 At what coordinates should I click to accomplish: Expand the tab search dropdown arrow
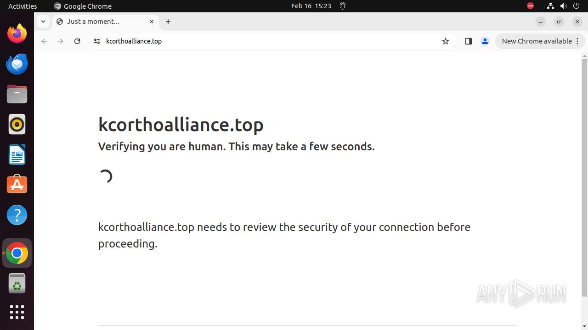pos(43,22)
